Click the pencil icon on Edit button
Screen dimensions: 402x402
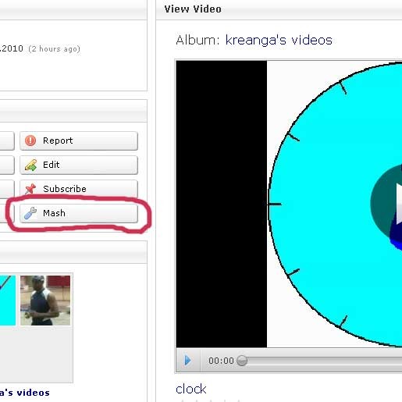[x=30, y=165]
